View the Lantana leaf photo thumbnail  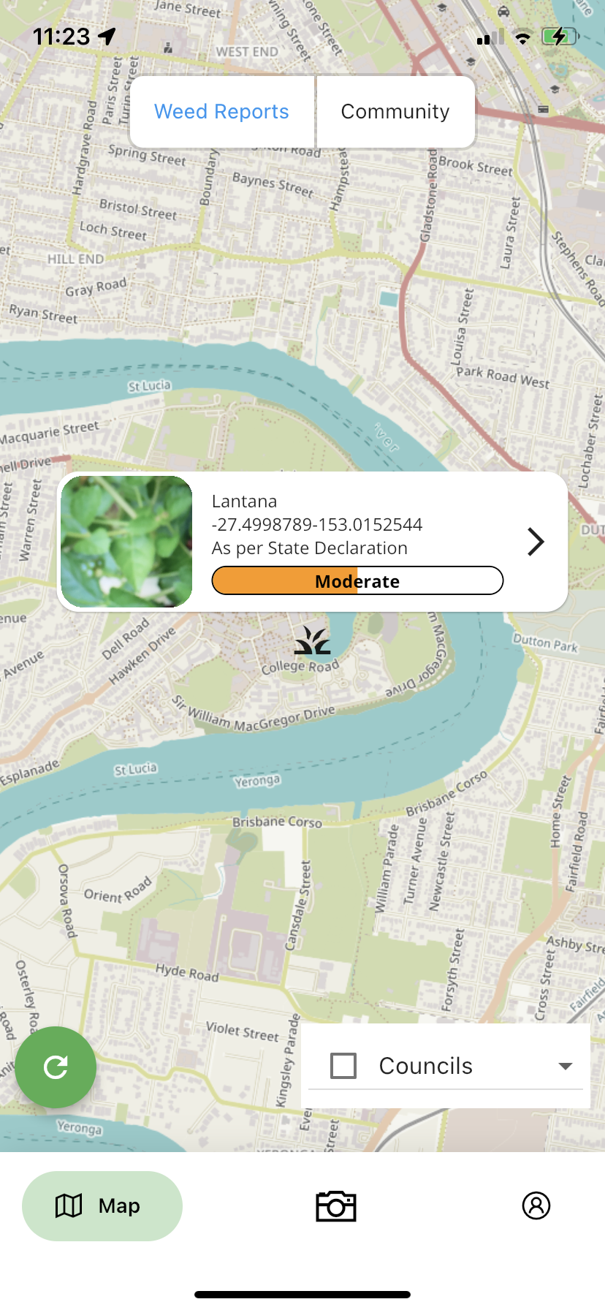[126, 542]
